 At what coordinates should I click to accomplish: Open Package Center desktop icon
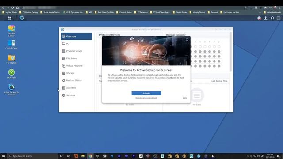[11, 31]
